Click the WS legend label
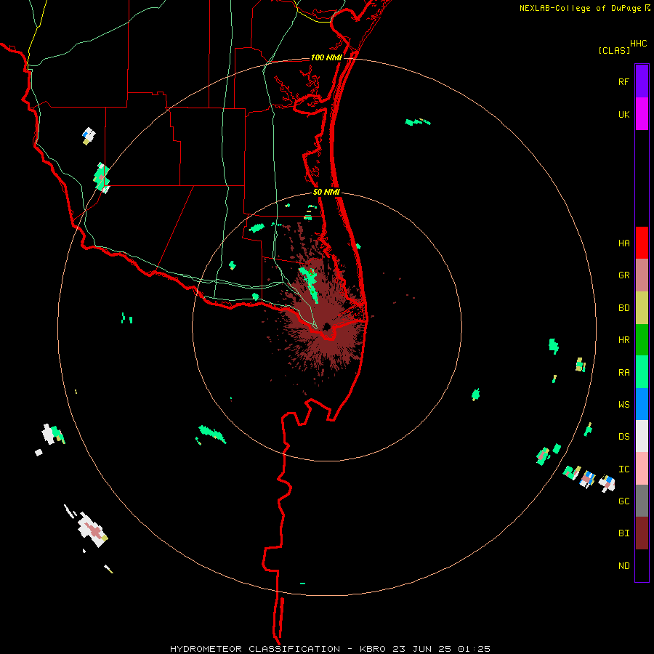 [x=623, y=404]
